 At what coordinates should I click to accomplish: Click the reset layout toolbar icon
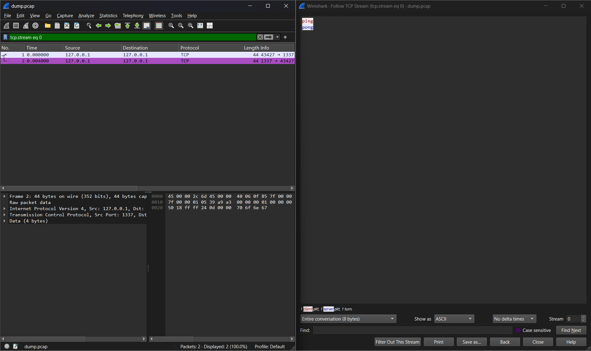coord(210,26)
